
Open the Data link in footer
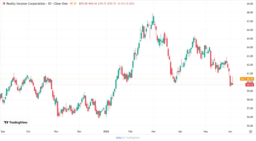click(x=119, y=138)
